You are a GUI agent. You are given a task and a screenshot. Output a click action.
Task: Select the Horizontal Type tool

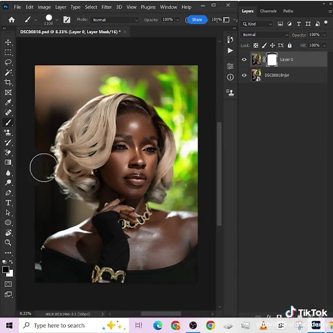tap(8, 202)
